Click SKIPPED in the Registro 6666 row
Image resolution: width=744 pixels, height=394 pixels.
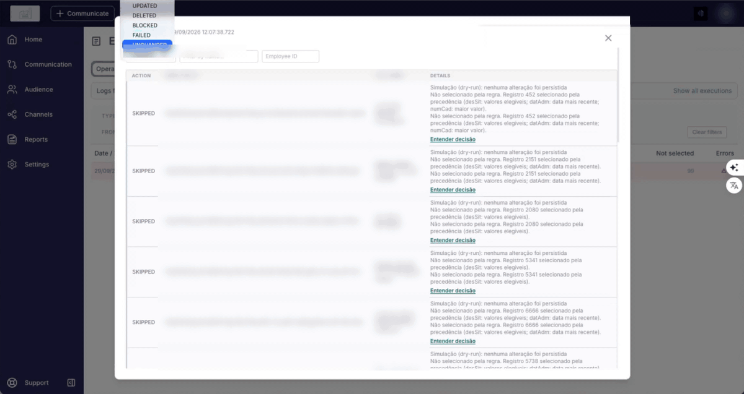coord(144,322)
